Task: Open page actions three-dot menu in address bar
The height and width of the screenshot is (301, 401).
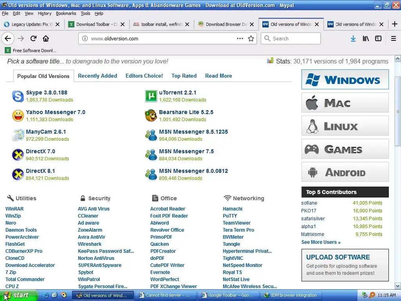Action: pos(240,38)
